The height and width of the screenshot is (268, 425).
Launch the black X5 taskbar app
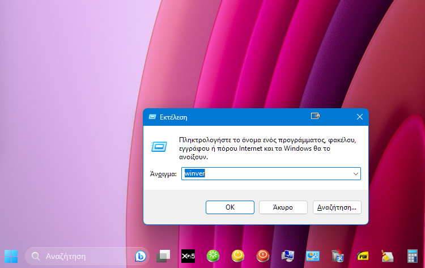click(x=188, y=256)
